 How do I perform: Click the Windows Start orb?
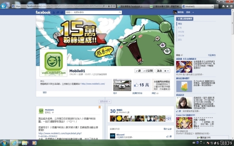pyautogui.click(x=4, y=143)
